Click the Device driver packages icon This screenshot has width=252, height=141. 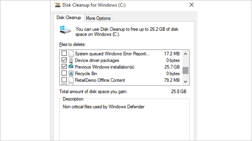(71, 60)
